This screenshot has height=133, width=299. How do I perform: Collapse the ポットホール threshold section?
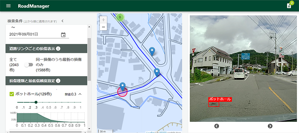click(80, 94)
